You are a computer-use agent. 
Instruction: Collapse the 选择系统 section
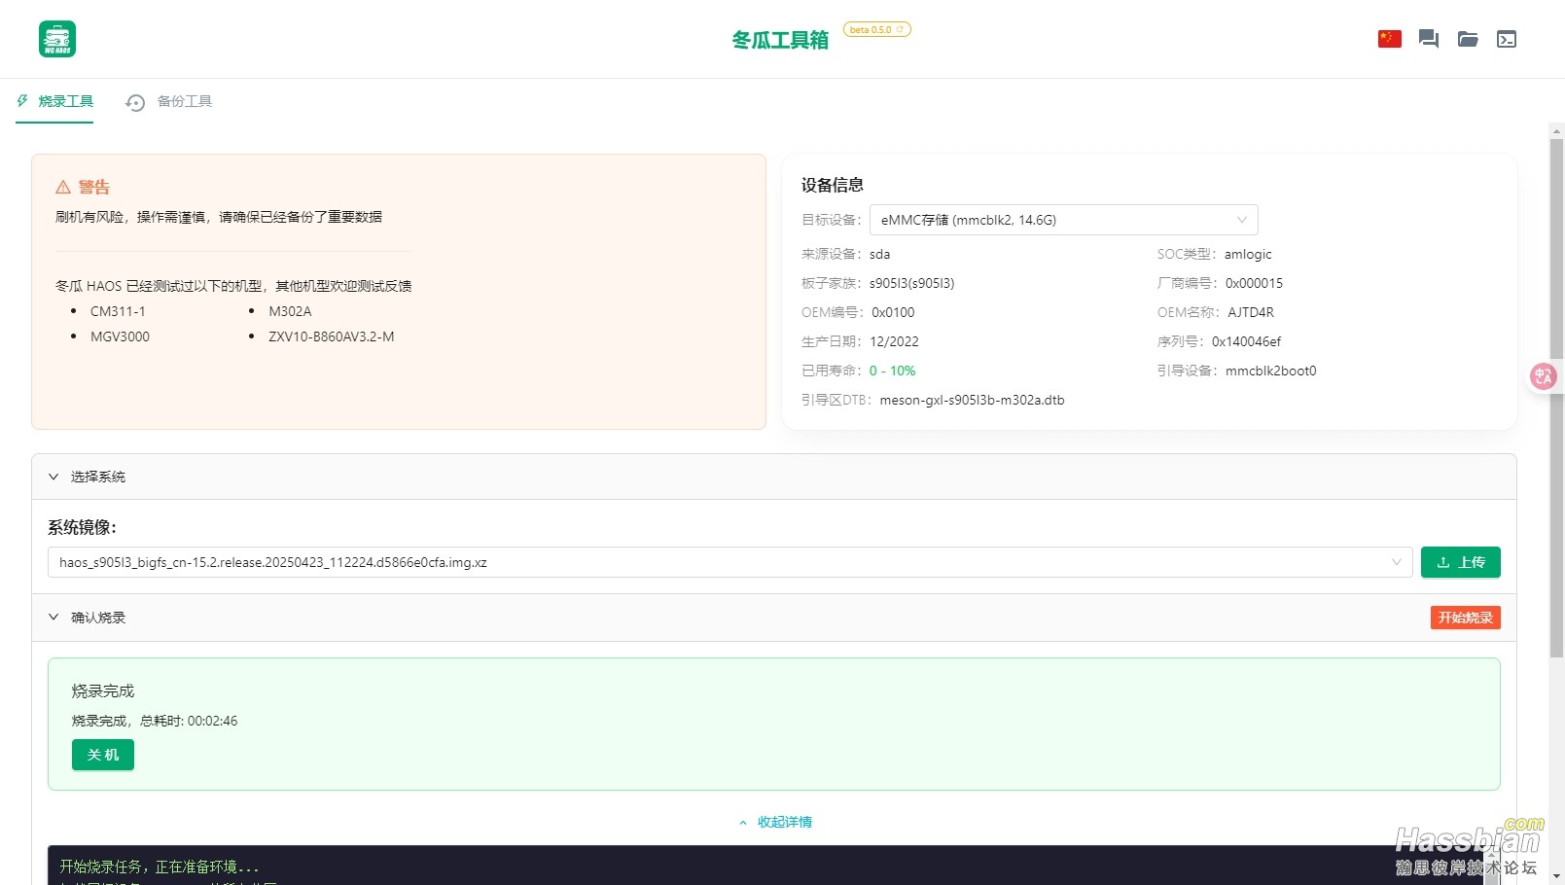[774, 477]
